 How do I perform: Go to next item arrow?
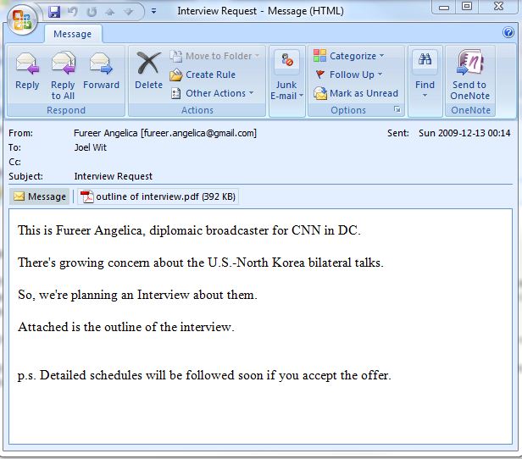click(x=129, y=12)
